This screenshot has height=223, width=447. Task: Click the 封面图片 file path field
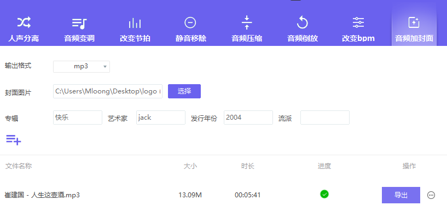108,91
